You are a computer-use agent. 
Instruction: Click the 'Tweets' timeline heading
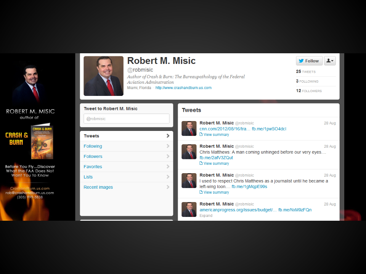(191, 110)
